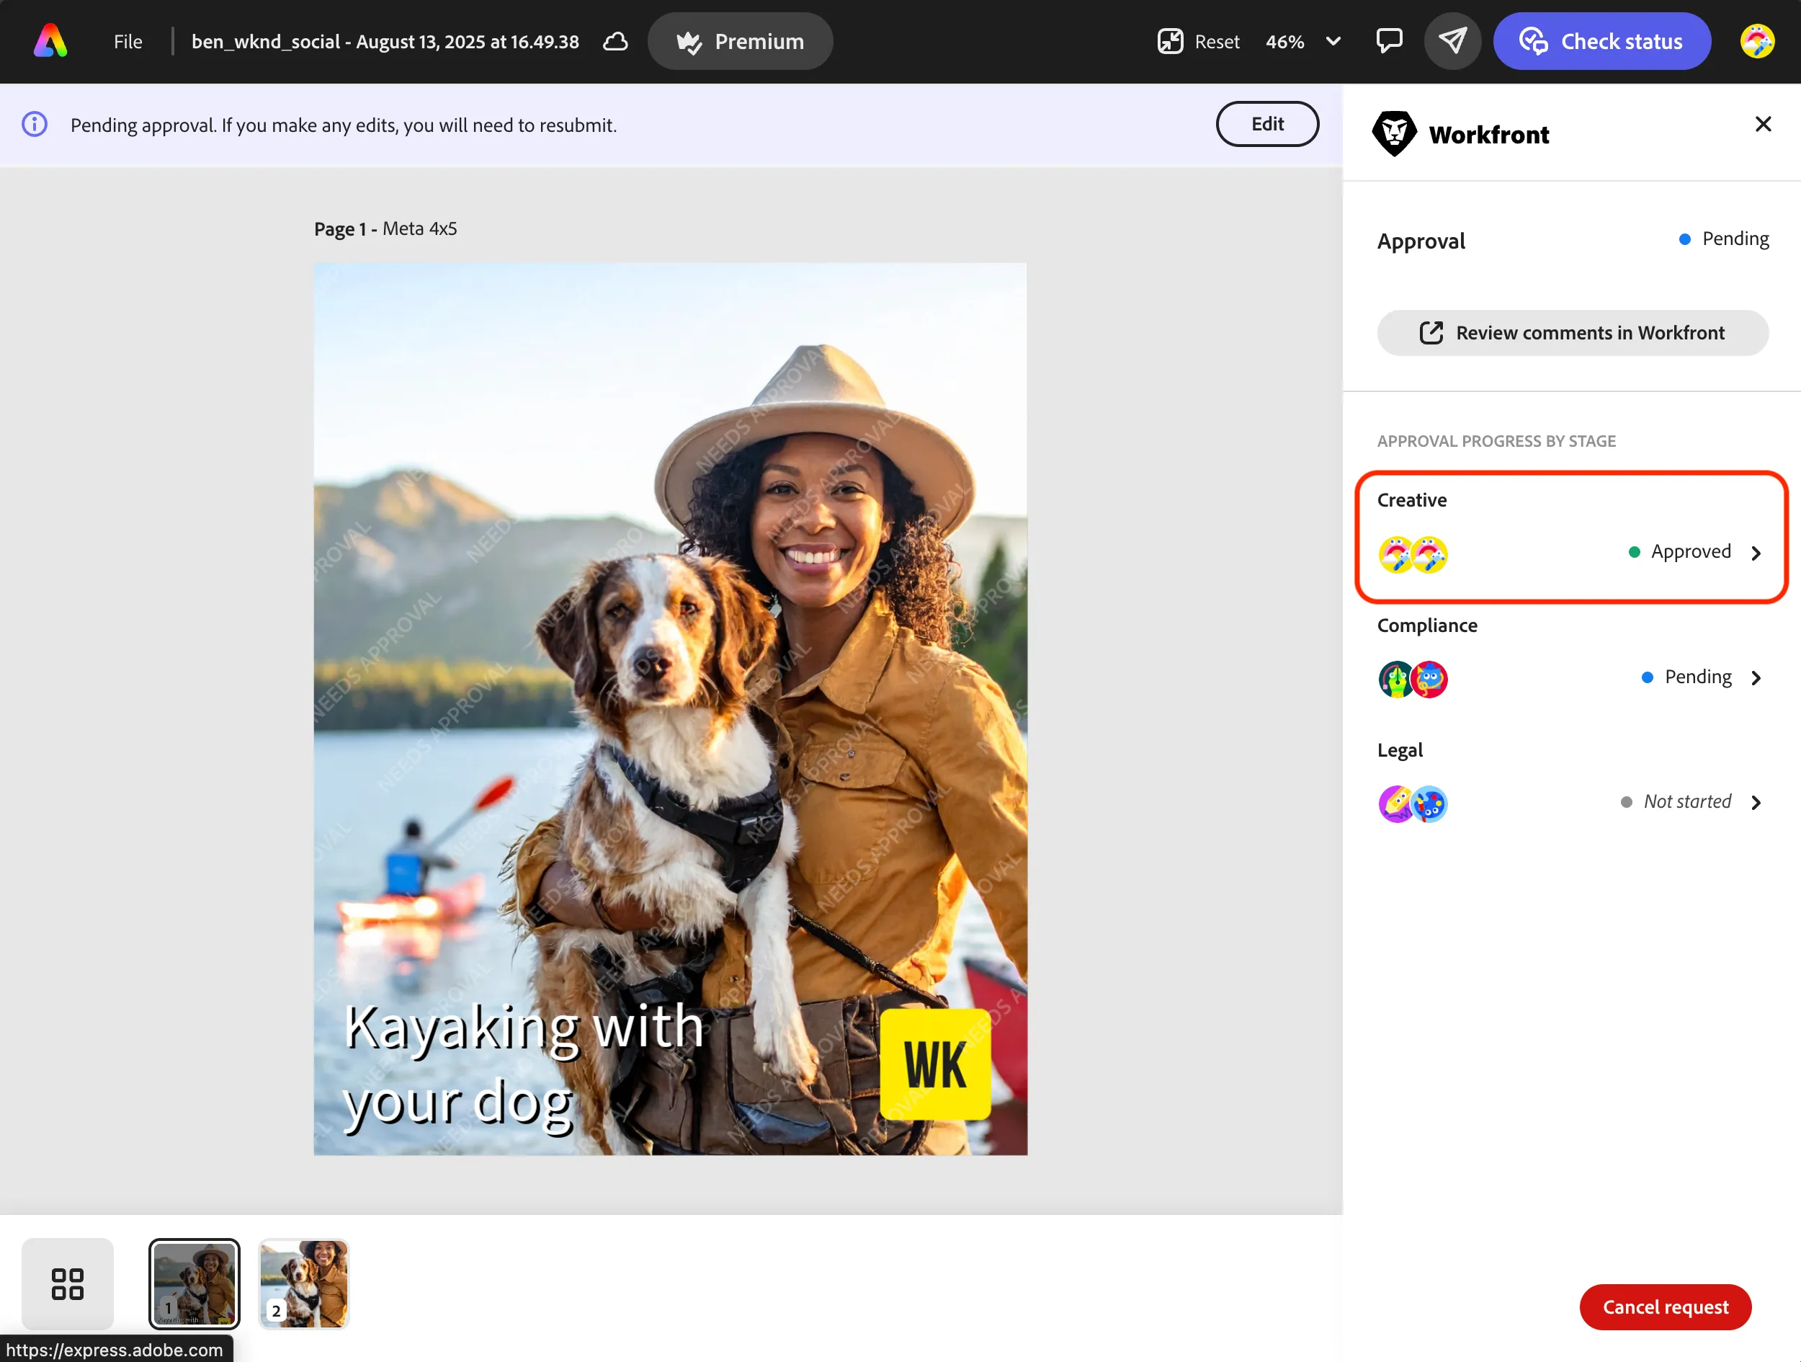Viewport: 1801px width, 1362px height.
Task: Click the Page 1 - Meta 4x5 label
Action: (x=385, y=229)
